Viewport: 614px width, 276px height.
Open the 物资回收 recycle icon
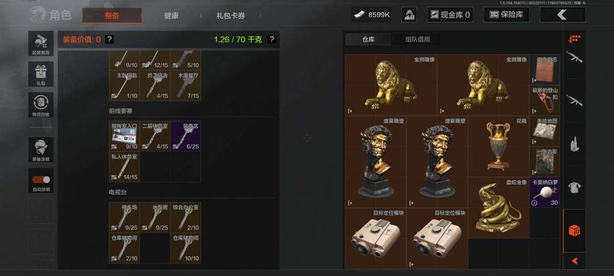click(41, 104)
